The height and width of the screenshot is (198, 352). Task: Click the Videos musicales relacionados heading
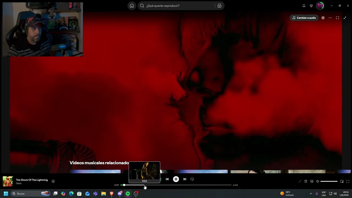tap(99, 163)
